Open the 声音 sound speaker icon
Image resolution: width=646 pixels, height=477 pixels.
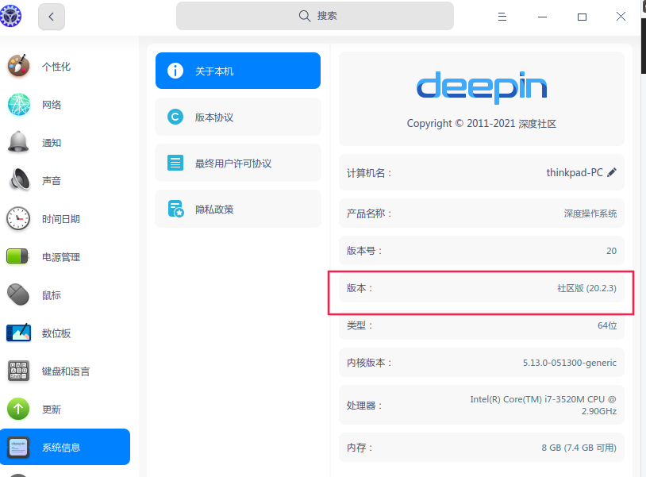[x=19, y=180]
